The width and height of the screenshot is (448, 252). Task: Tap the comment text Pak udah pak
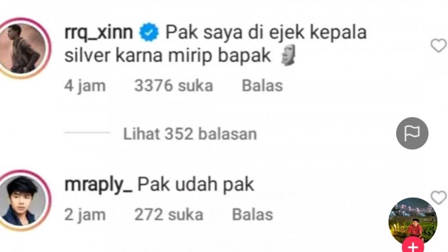point(196,184)
